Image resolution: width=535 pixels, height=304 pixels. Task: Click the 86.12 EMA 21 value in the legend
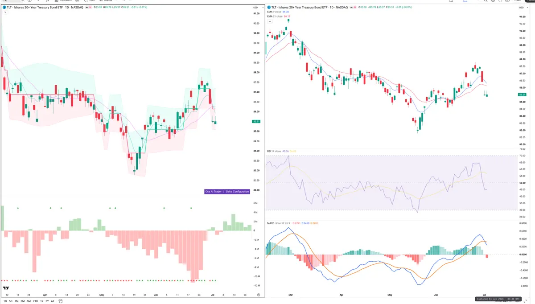click(x=287, y=16)
